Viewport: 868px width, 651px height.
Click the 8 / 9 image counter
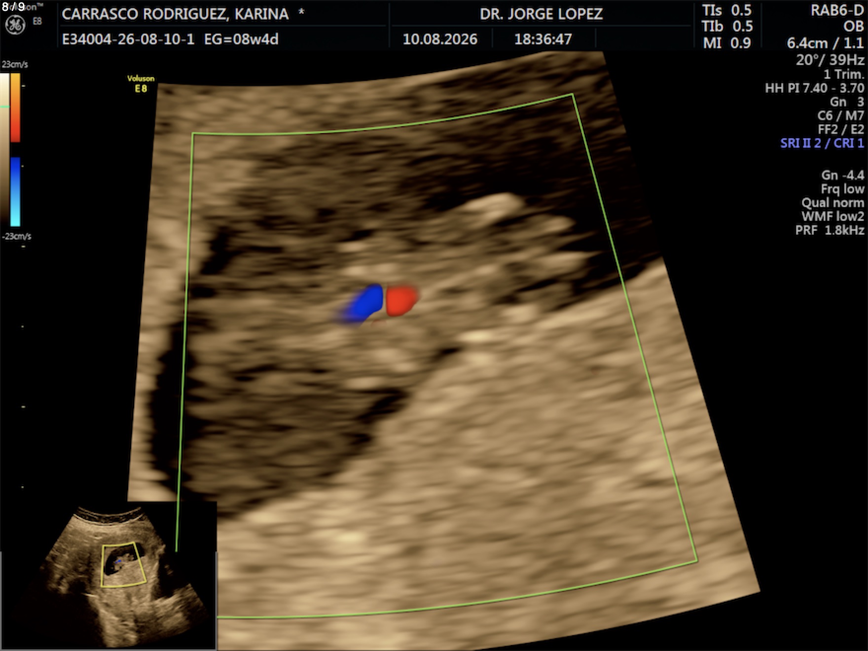(x=13, y=7)
